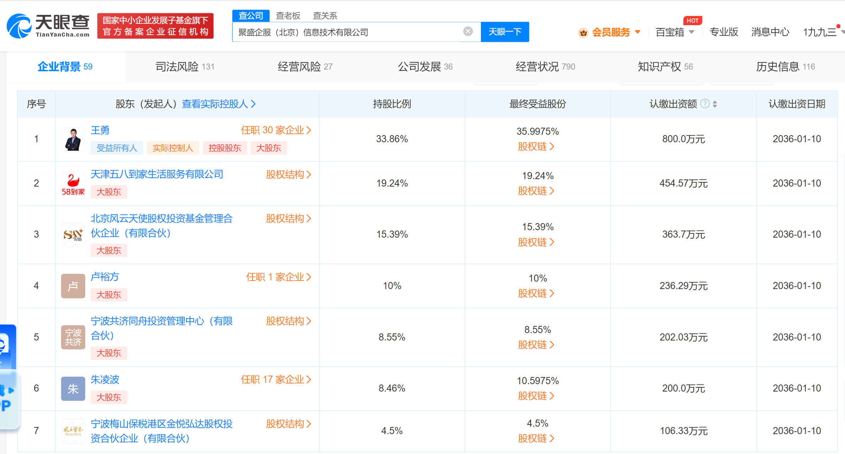Viewport: 845px width, 454px height.
Task: Click the 控股股东 tag
Action: (225, 148)
